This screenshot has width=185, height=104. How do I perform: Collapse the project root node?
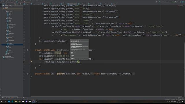[3, 6]
